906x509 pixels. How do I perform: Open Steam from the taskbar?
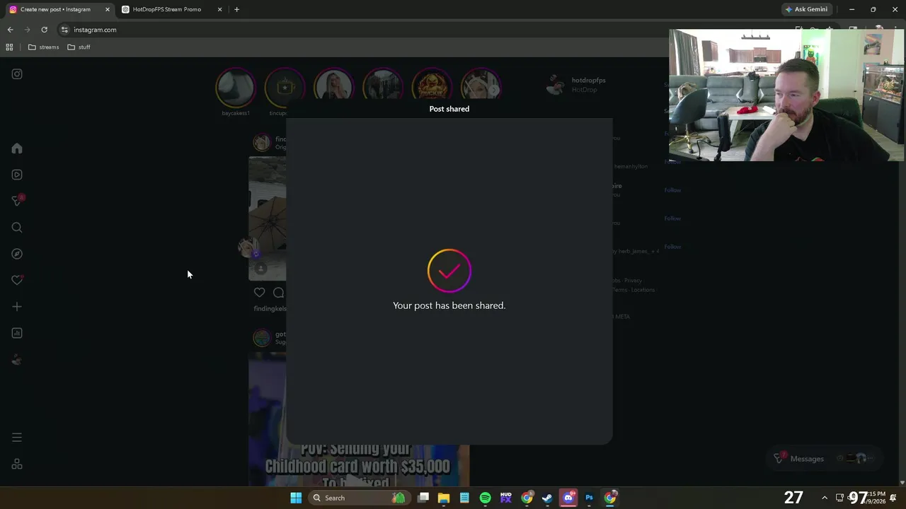[x=547, y=498]
